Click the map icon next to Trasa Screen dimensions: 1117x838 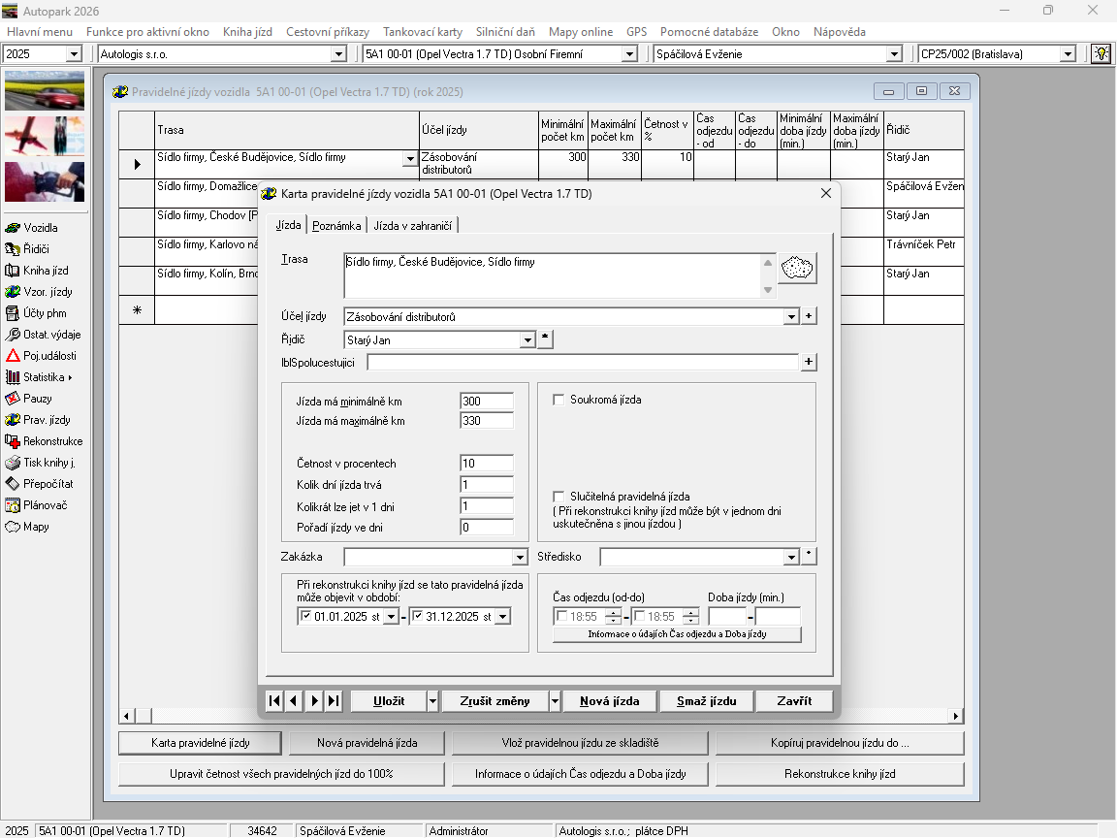click(x=798, y=268)
